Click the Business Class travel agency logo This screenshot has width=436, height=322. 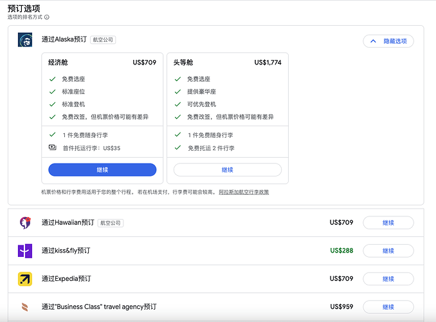(25, 307)
